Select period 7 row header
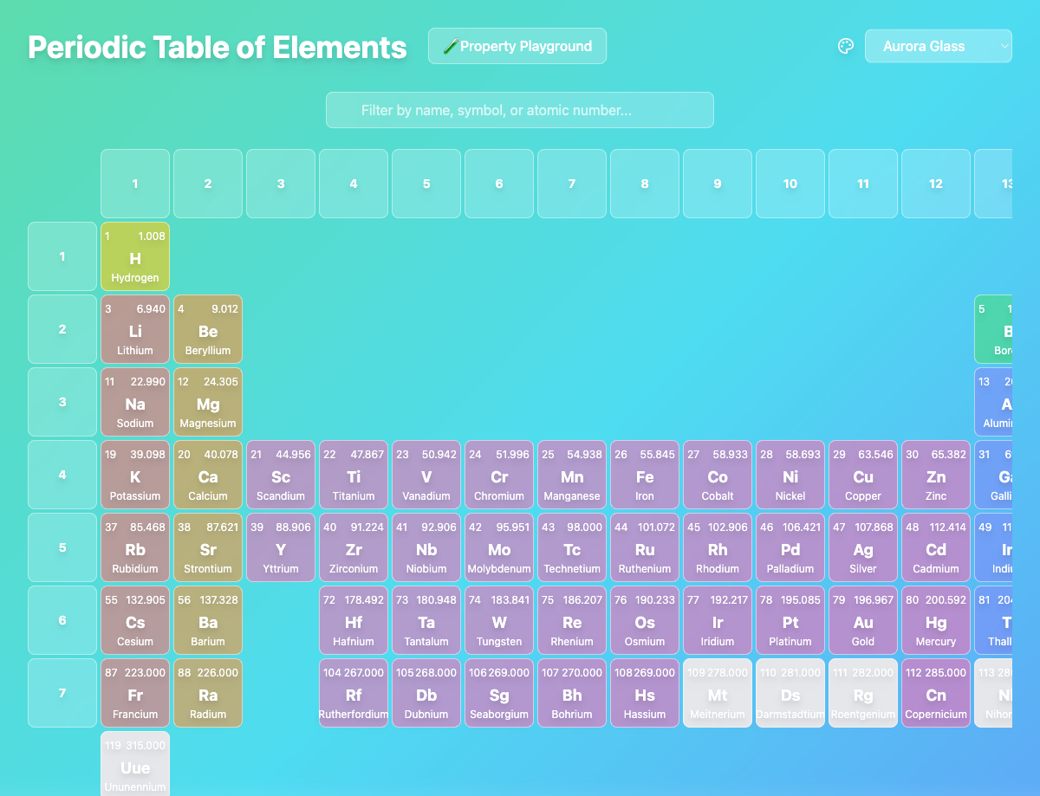The width and height of the screenshot is (1040, 796). pos(62,693)
